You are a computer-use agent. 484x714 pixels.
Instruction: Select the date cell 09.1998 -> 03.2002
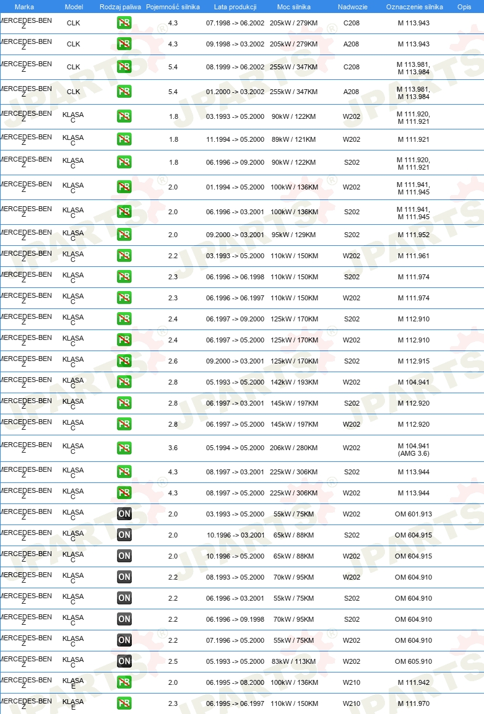point(235,44)
